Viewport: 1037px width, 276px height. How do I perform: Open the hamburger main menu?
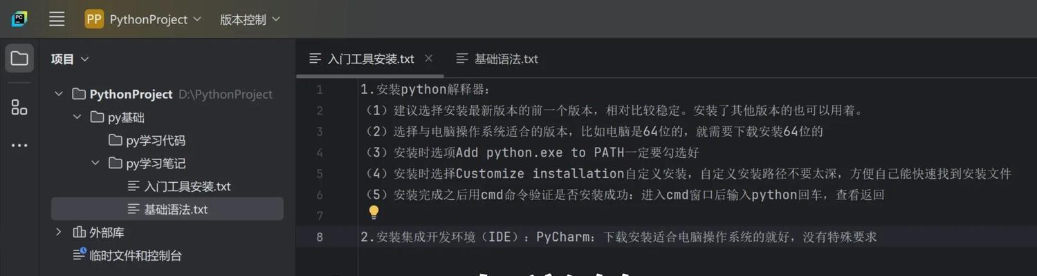pos(57,19)
